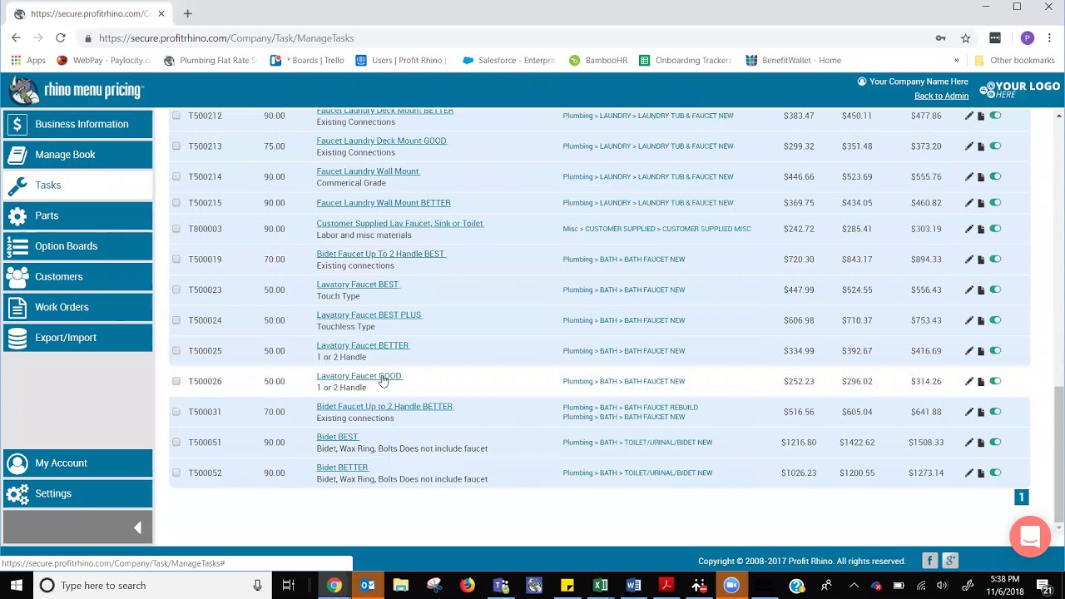Copy task T500052 using document icon
The image size is (1065, 599).
981,473
